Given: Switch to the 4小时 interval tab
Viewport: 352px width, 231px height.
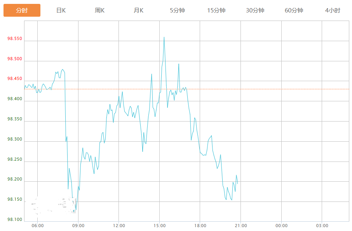Looking at the screenshot, I should pyautogui.click(x=333, y=10).
